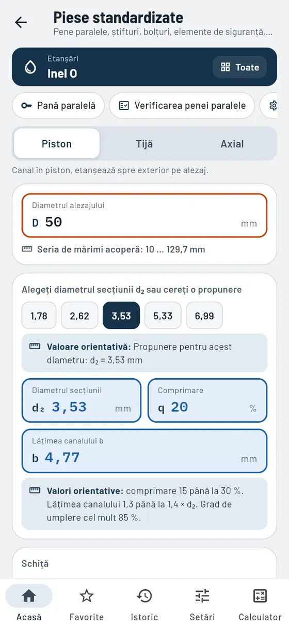Edit the Comprimare q field
This screenshot has height=627, width=289.
(x=207, y=400)
